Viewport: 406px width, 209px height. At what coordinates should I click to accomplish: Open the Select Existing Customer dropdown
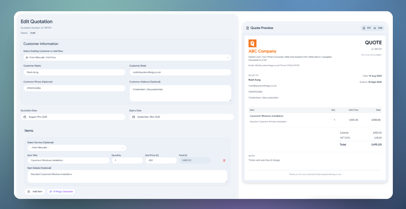click(x=127, y=57)
